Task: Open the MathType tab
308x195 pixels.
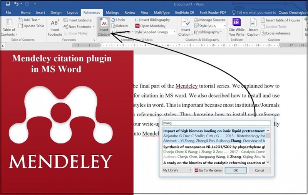Action: (162, 13)
